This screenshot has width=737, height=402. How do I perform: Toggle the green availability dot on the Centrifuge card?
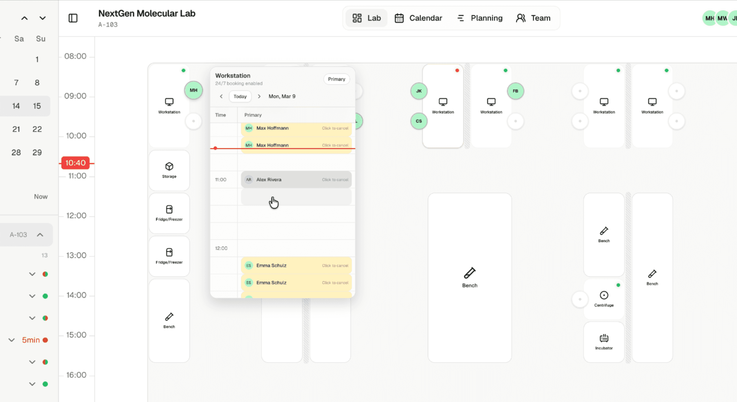click(x=618, y=285)
